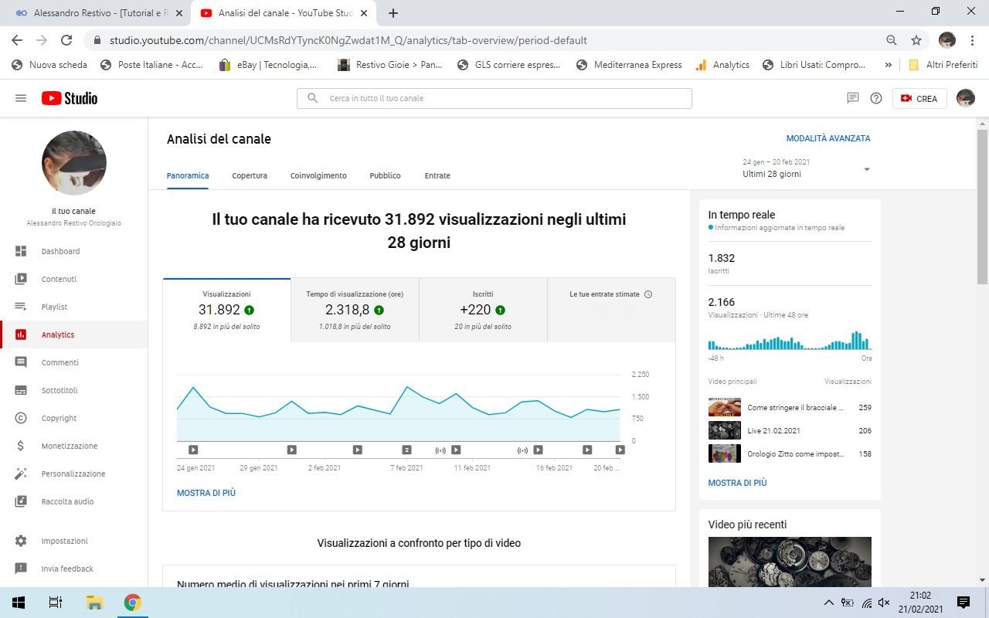The image size is (989, 618).
Task: Open the eBay bookmark
Action: click(268, 65)
